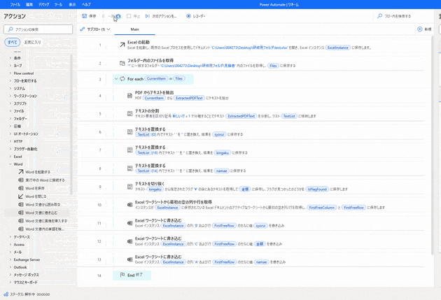Click the plus icon for new (新規)
441x300 pixels.
tap(420, 29)
